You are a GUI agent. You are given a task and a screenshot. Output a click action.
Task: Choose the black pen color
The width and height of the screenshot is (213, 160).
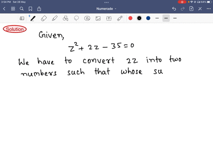pos(139,18)
